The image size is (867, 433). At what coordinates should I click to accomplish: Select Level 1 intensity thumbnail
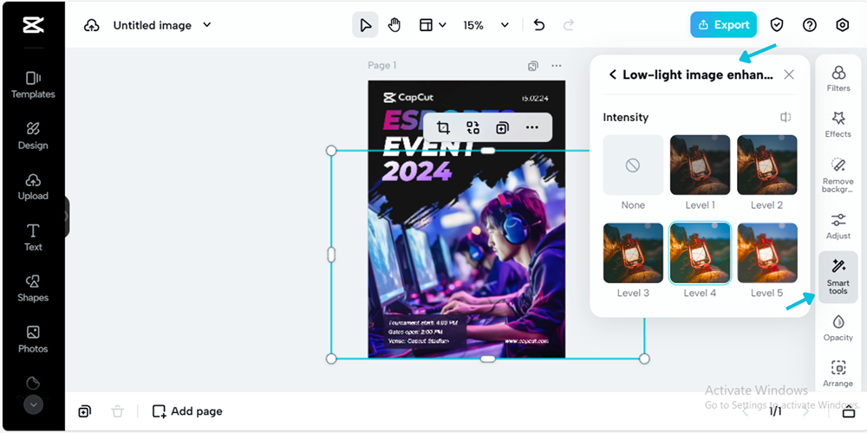click(x=700, y=165)
